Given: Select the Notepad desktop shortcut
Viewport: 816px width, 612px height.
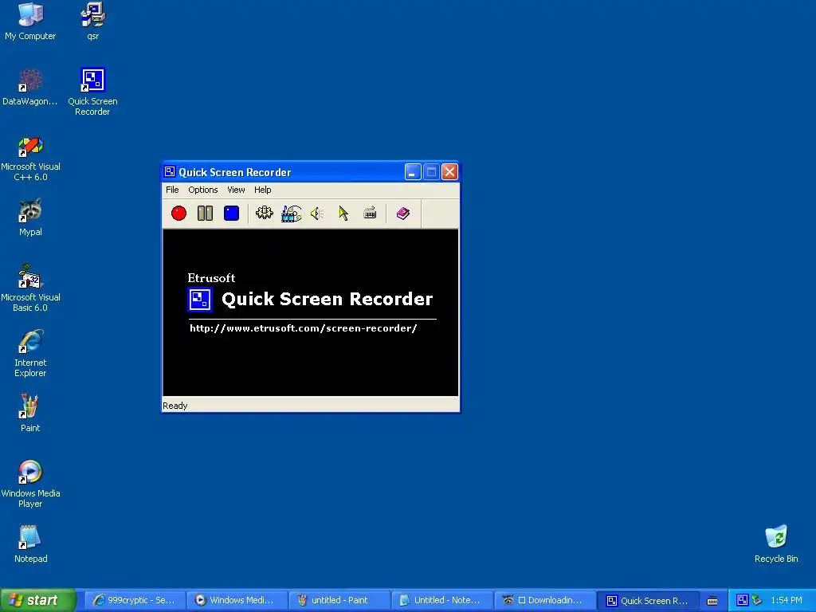Looking at the screenshot, I should (30, 544).
